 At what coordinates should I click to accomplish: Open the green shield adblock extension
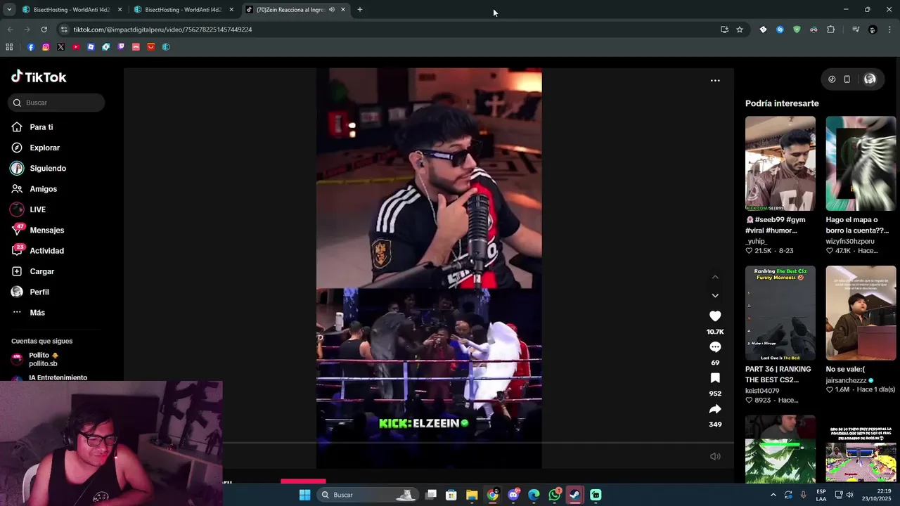pos(797,30)
